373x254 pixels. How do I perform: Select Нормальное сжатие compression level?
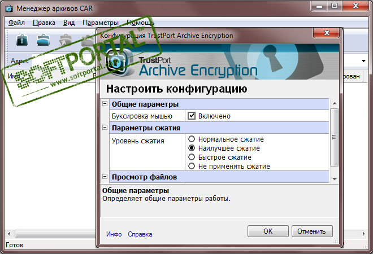click(x=192, y=139)
